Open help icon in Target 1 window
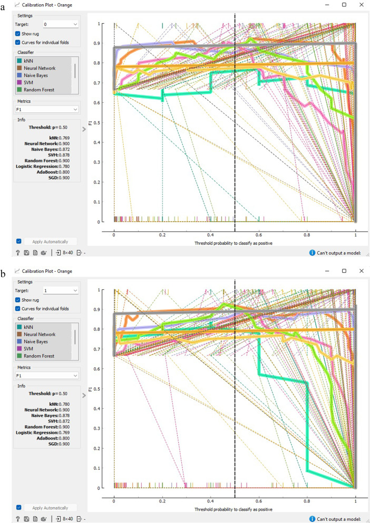The height and width of the screenshot is (523, 370). [18, 519]
